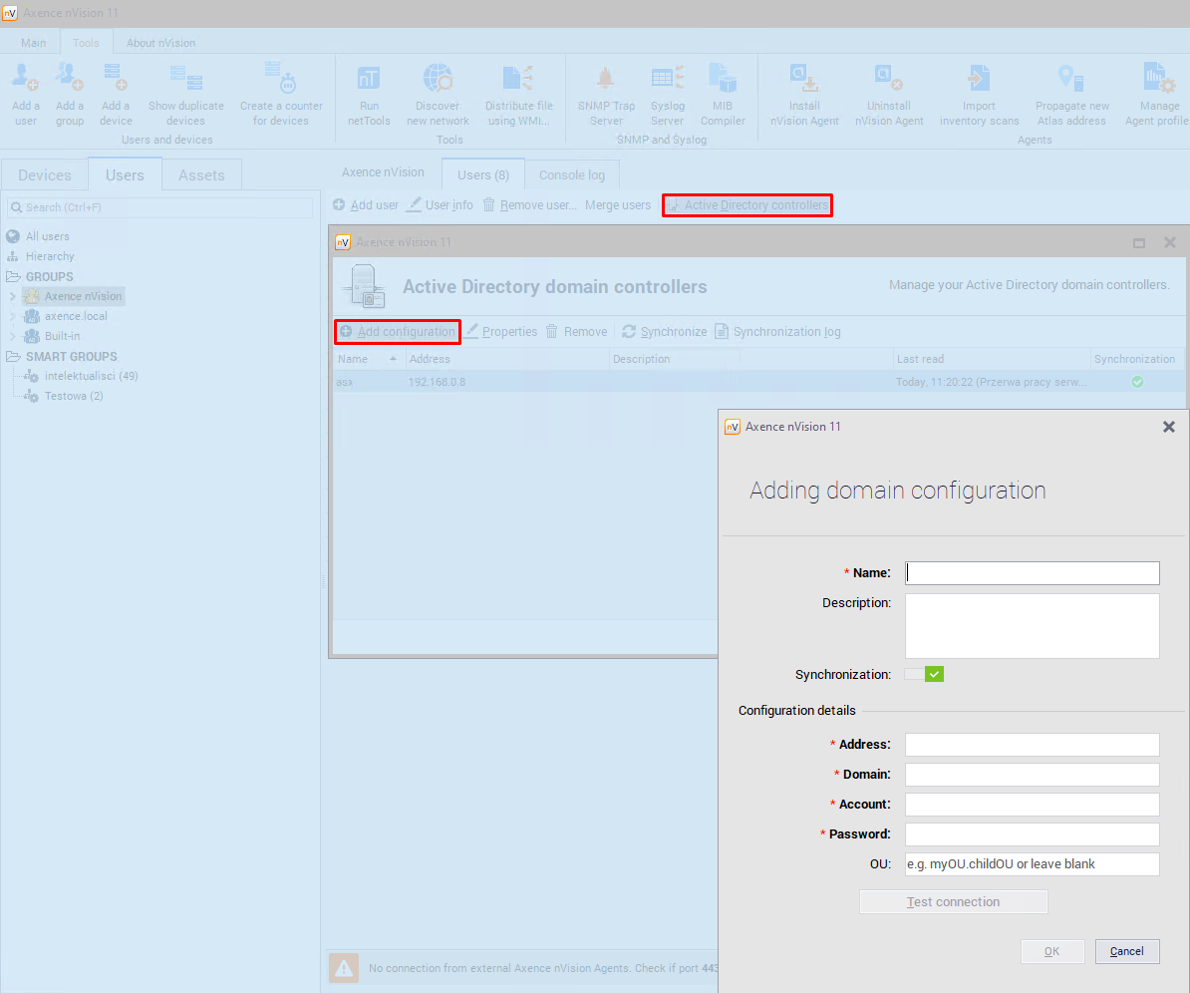Switch to the Main ribbon tab
This screenshot has width=1190, height=993.
pos(34,43)
